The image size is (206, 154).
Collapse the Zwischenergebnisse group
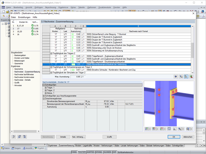coord(44,99)
